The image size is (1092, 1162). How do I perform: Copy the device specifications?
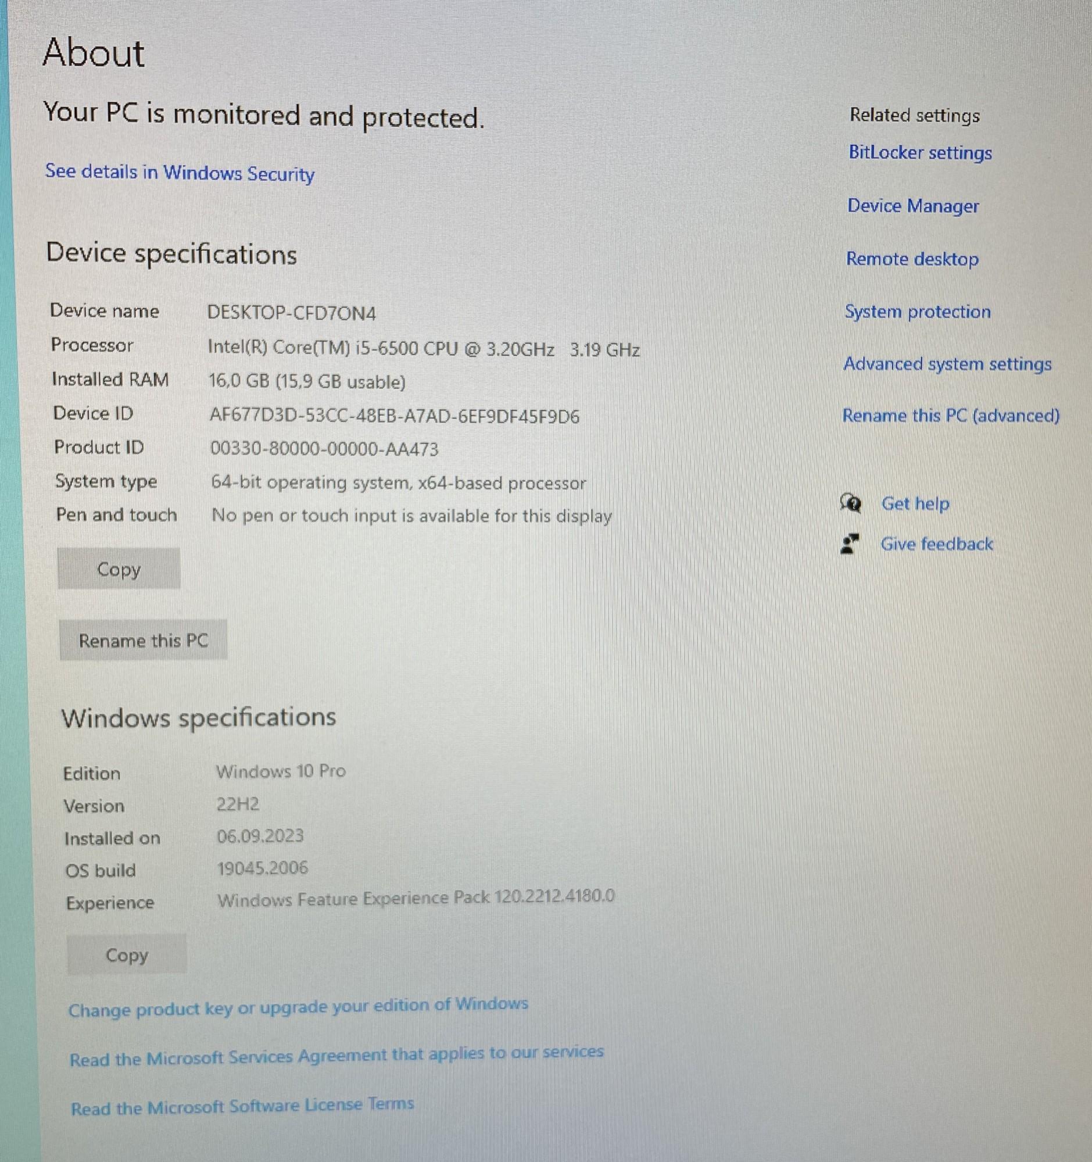pos(119,569)
